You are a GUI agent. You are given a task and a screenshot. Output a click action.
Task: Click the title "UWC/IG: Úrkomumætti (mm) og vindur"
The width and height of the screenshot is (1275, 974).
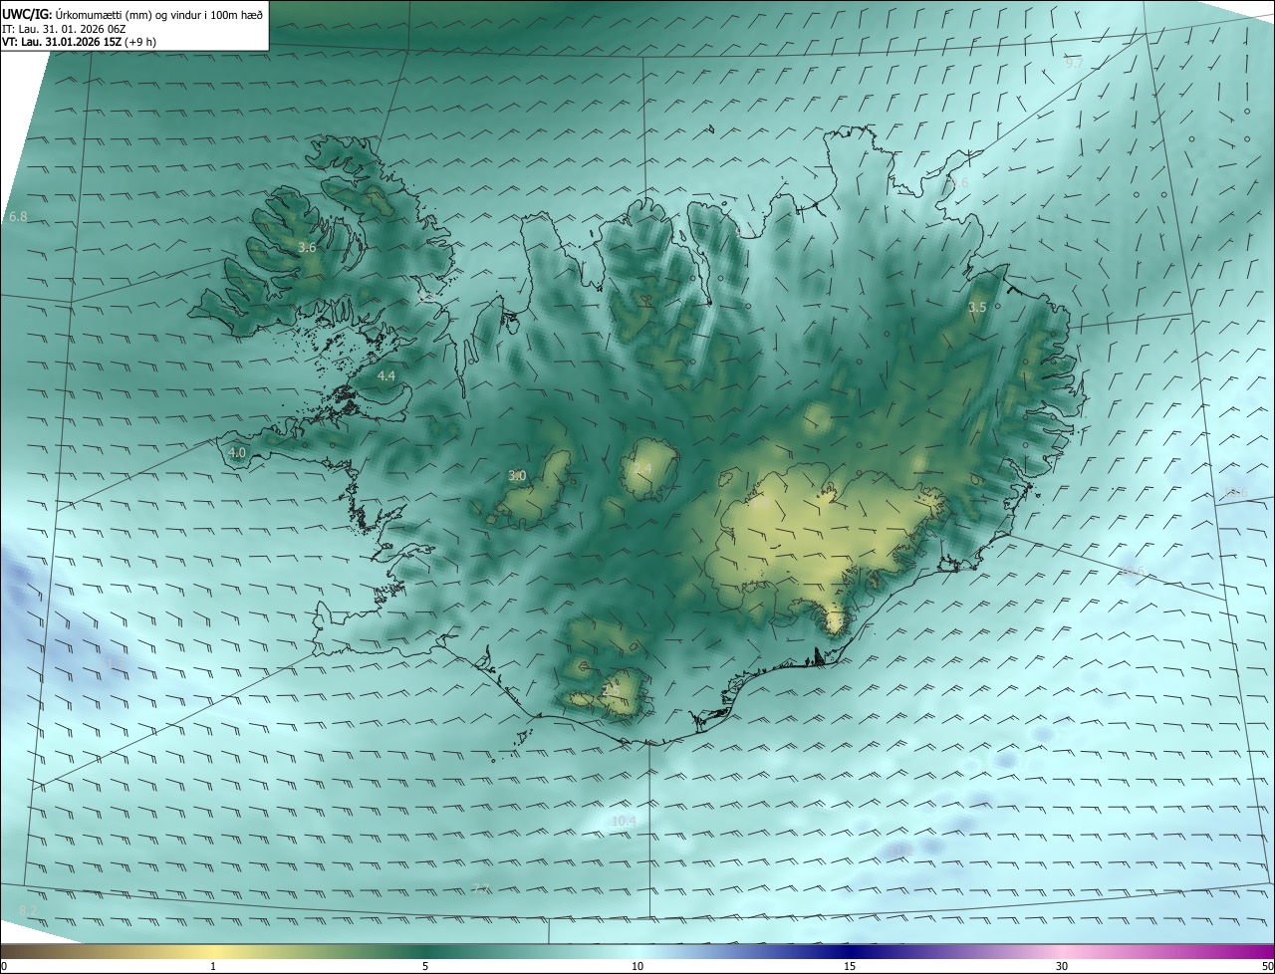[x=132, y=15]
